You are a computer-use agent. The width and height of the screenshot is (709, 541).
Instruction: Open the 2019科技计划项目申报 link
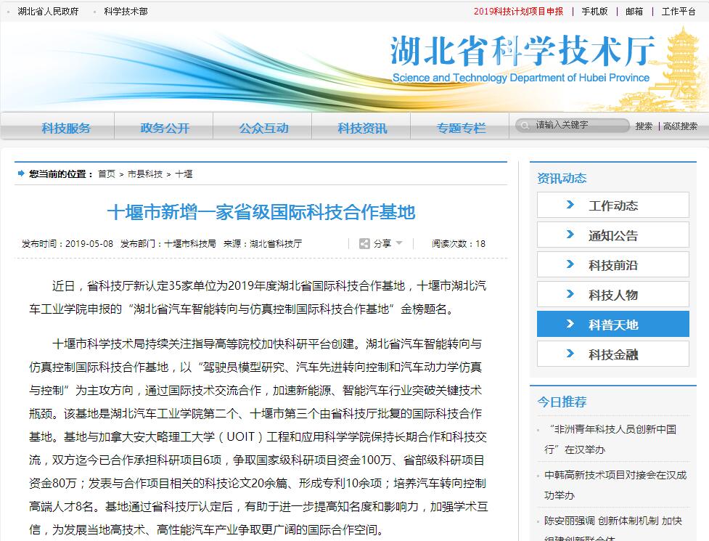(518, 12)
